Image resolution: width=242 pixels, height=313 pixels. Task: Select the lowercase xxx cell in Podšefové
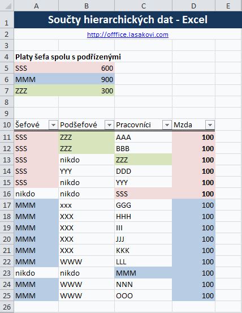point(87,205)
